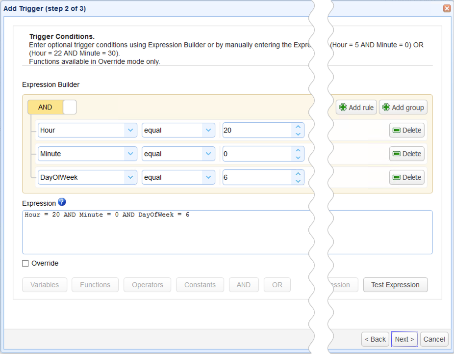Go back with the < Back button

coord(375,339)
